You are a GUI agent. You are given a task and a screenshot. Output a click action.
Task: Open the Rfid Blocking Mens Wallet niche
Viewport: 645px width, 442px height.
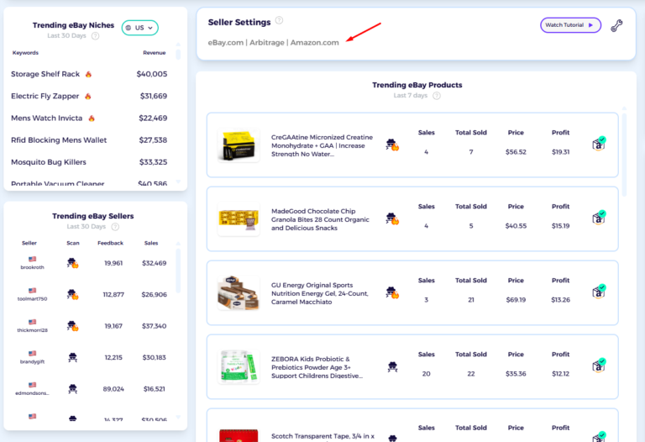59,140
